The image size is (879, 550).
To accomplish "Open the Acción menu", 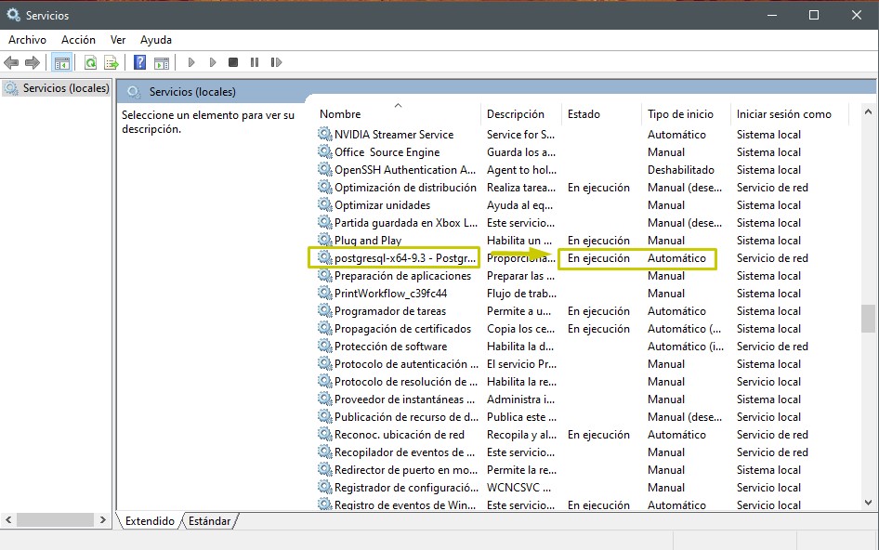I will pos(78,40).
